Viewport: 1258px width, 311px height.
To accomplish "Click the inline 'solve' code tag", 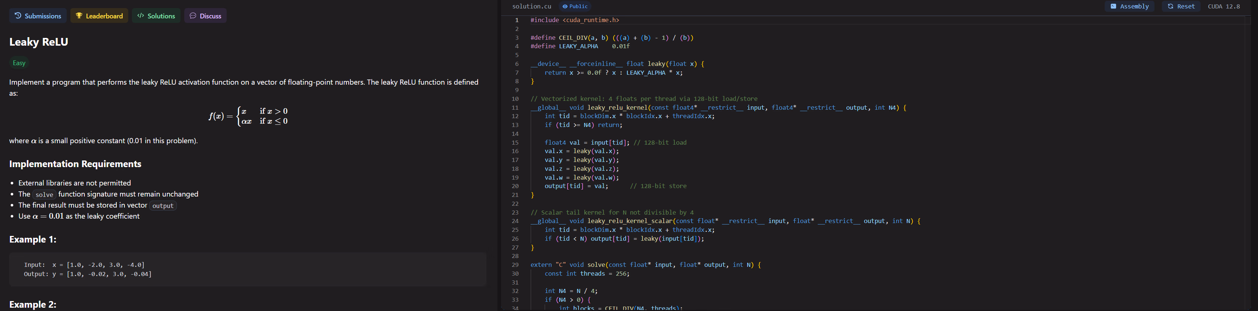I will pyautogui.click(x=45, y=194).
